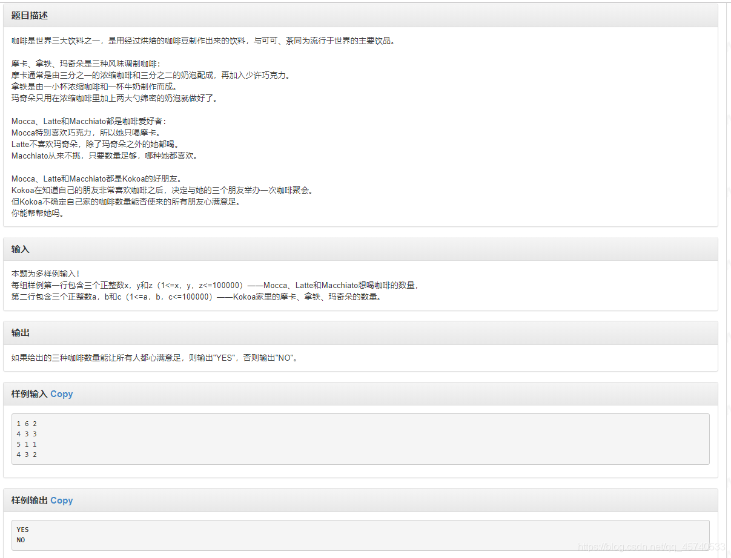Click Copy link next to 样例输出
This screenshot has width=731, height=558.
[61, 501]
